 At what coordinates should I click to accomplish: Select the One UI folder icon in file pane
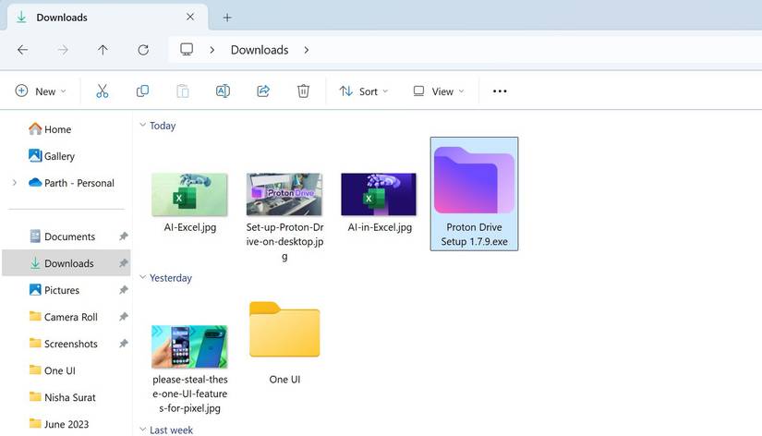coord(284,330)
